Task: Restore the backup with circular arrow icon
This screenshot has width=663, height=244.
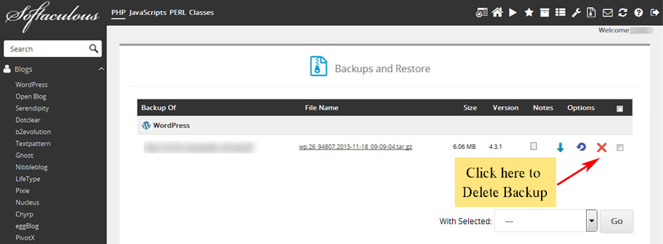Action: [x=581, y=147]
